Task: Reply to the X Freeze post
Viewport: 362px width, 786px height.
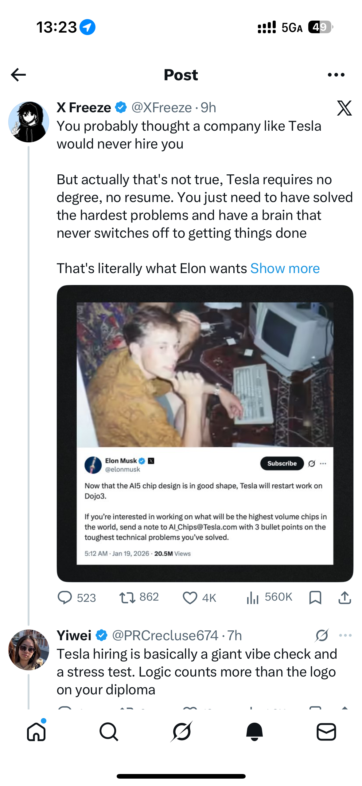Action: [x=65, y=597]
